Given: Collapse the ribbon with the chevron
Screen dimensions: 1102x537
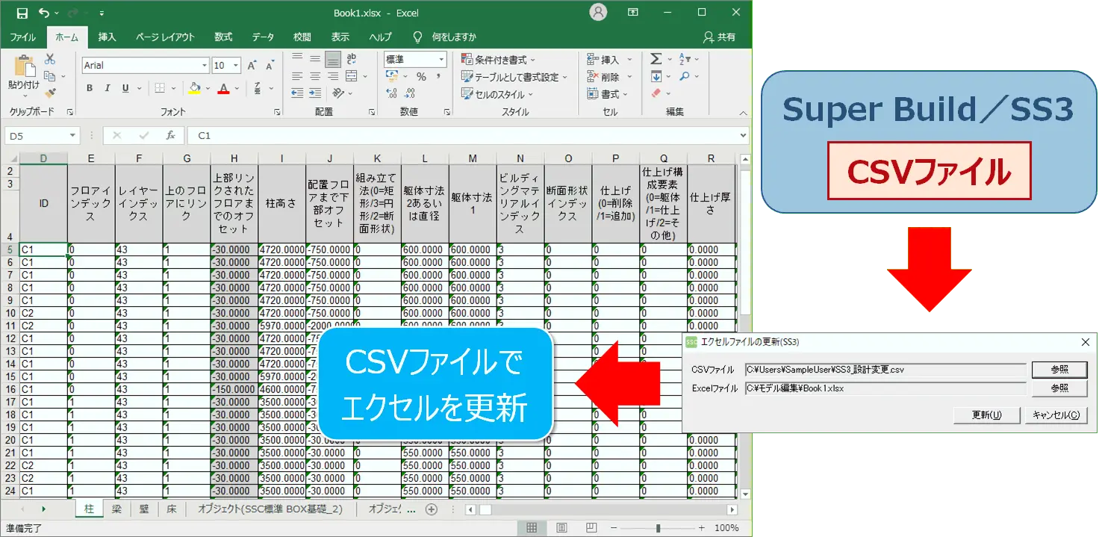Looking at the screenshot, I should (744, 112).
